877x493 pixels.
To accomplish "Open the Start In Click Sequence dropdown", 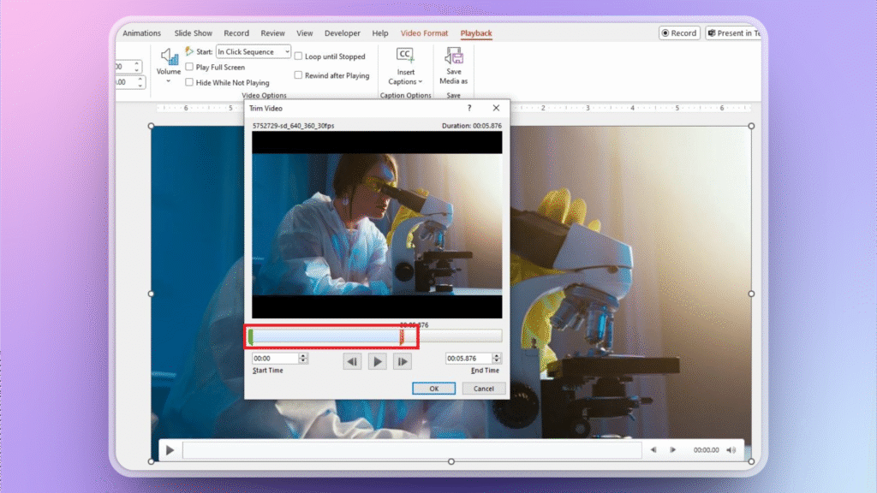I will tap(285, 51).
